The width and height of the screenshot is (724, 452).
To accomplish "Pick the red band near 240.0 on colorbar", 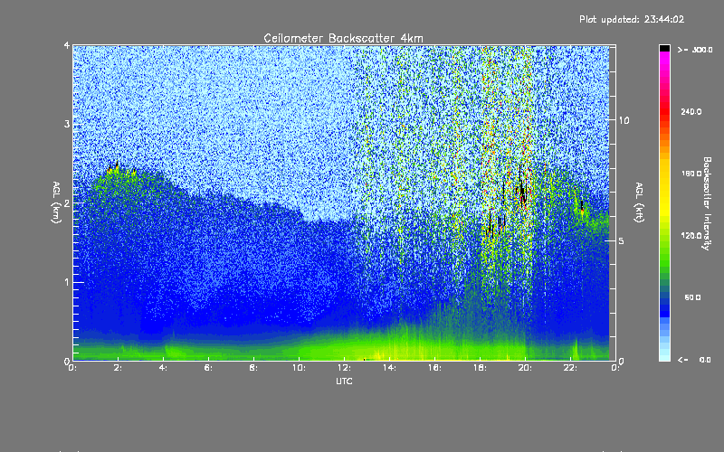I will [664, 111].
